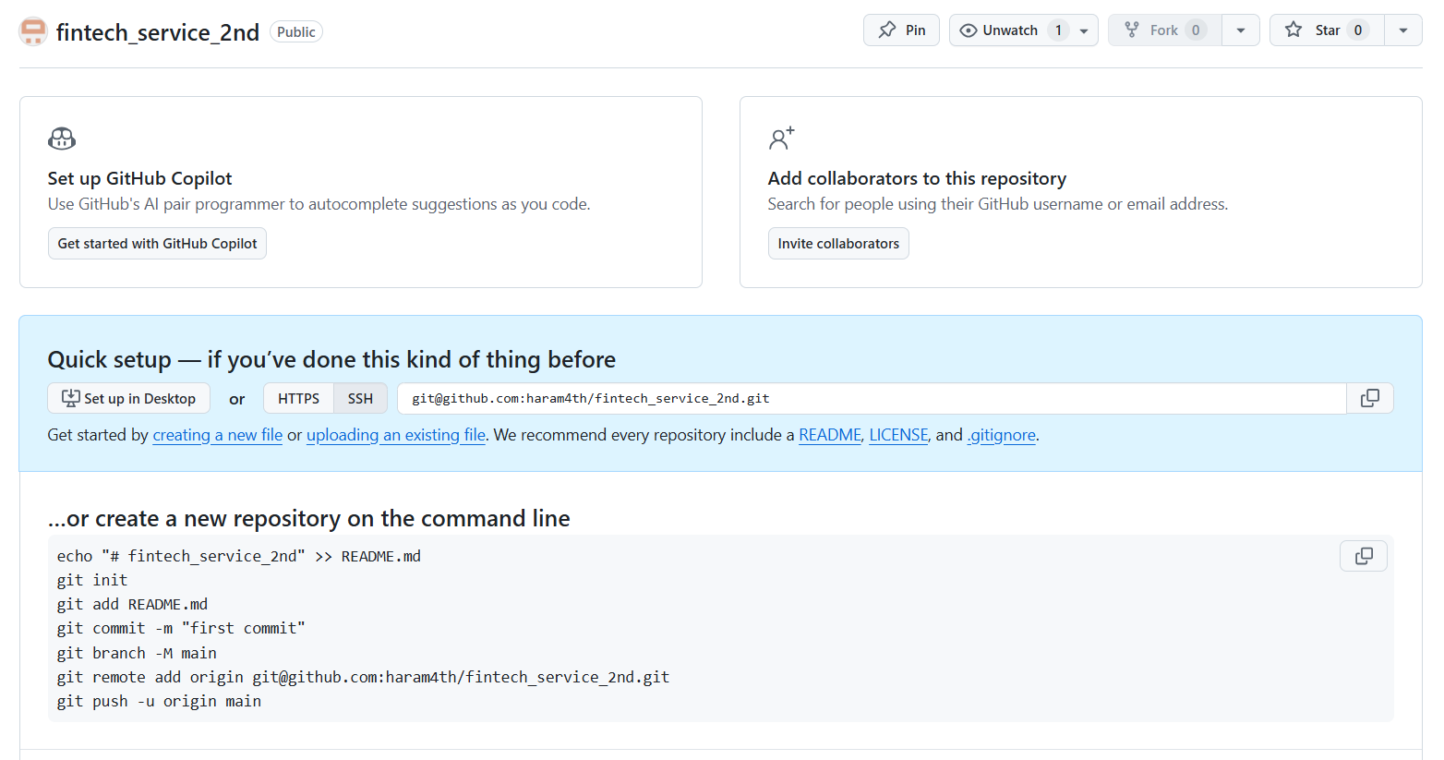Pin this repository
Viewport: 1444px width, 760px height.
[x=902, y=30]
